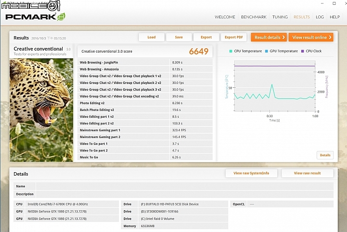Image resolution: width=347 pixels, height=232 pixels.
Task: Click BUFFALO HD-PATU3 drive entry
Action: tap(170, 204)
